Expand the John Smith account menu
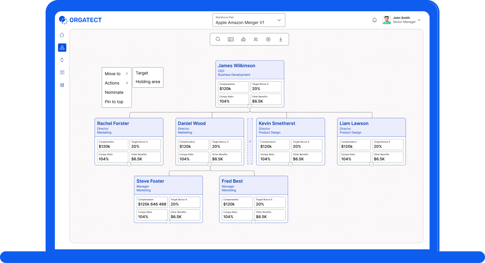485x263 pixels. (x=419, y=20)
